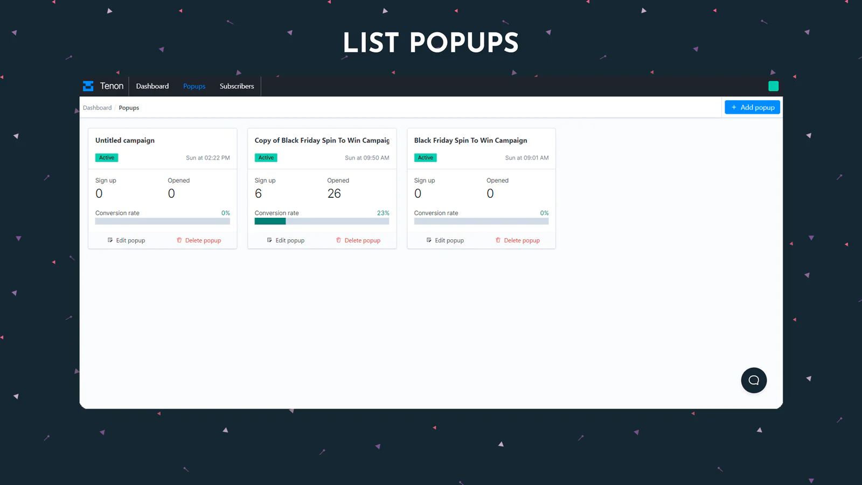Click Popups in the breadcrumb

pyautogui.click(x=129, y=108)
